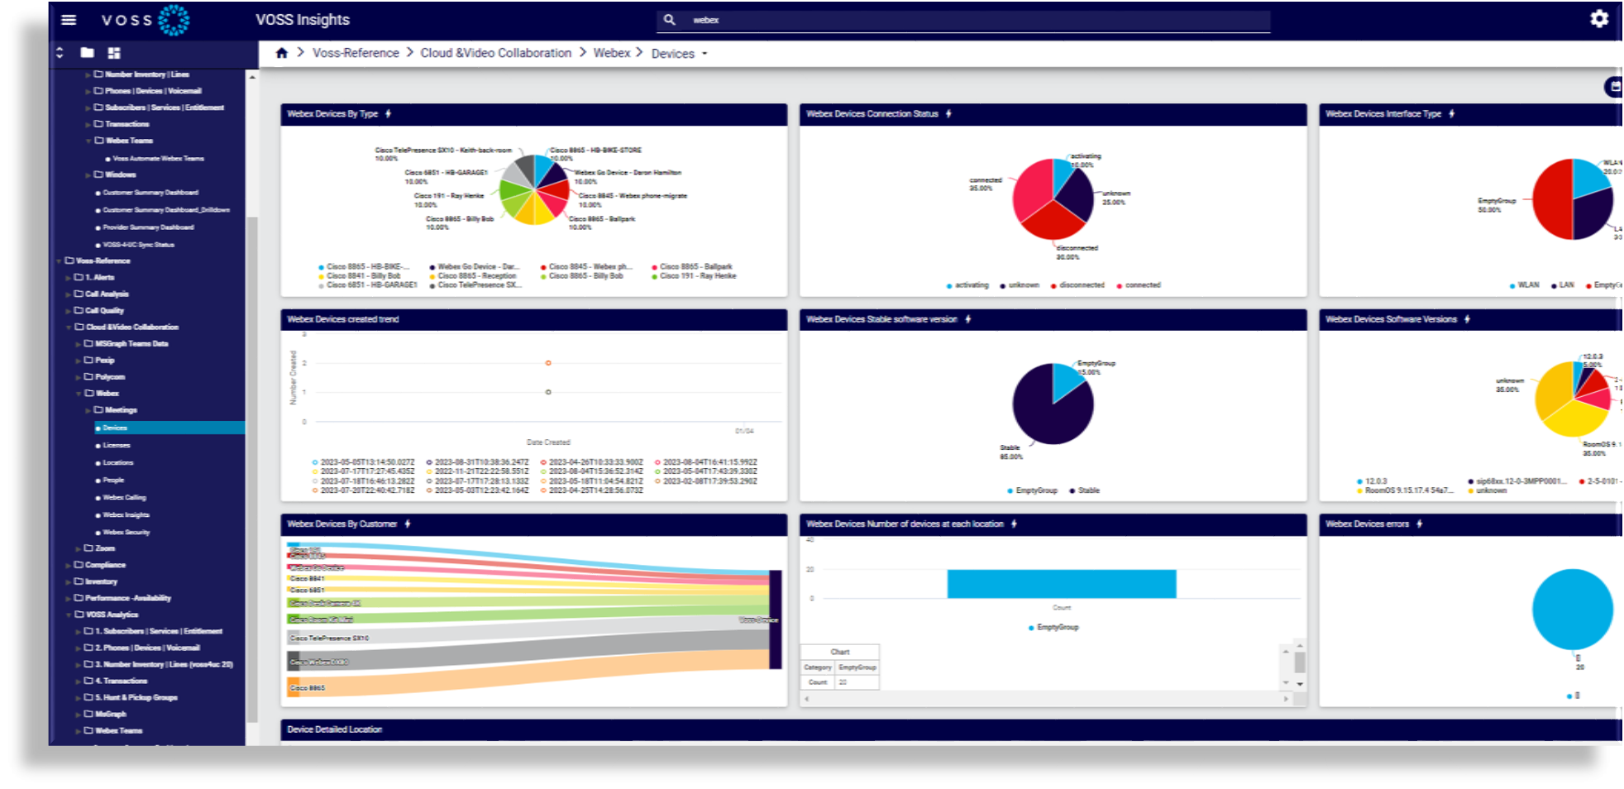The height and width of the screenshot is (789, 1624).
Task: Click the blue Count bar in location chart
Action: click(1061, 584)
